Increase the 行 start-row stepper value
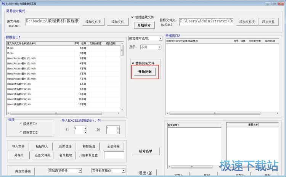 [x=85, y=128]
